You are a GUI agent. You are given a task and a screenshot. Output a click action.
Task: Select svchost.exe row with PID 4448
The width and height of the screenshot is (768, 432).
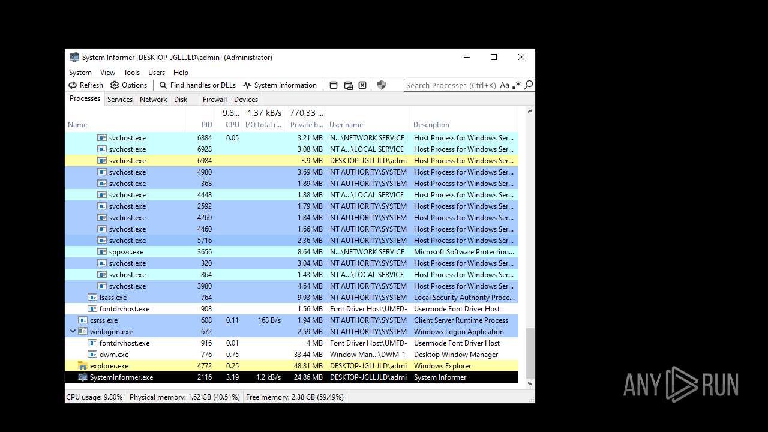click(x=292, y=195)
